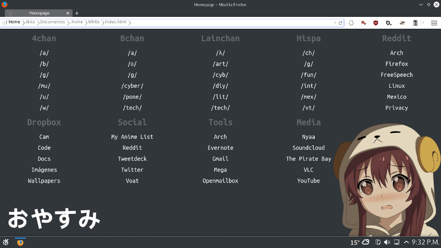
Task: Open /diy/ under Lainchan
Action: (220, 86)
